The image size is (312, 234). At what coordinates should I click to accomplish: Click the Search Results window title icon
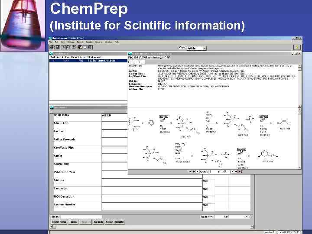(x=130, y=54)
